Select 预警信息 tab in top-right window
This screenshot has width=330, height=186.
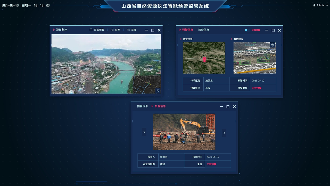188,30
